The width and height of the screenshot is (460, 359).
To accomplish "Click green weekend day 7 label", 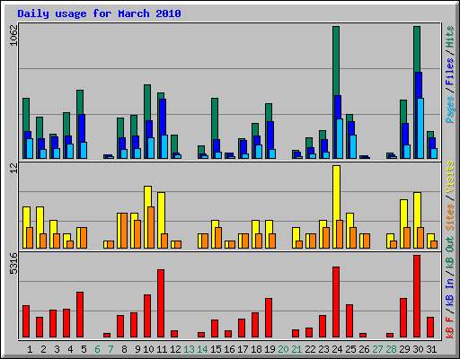I will point(111,349).
